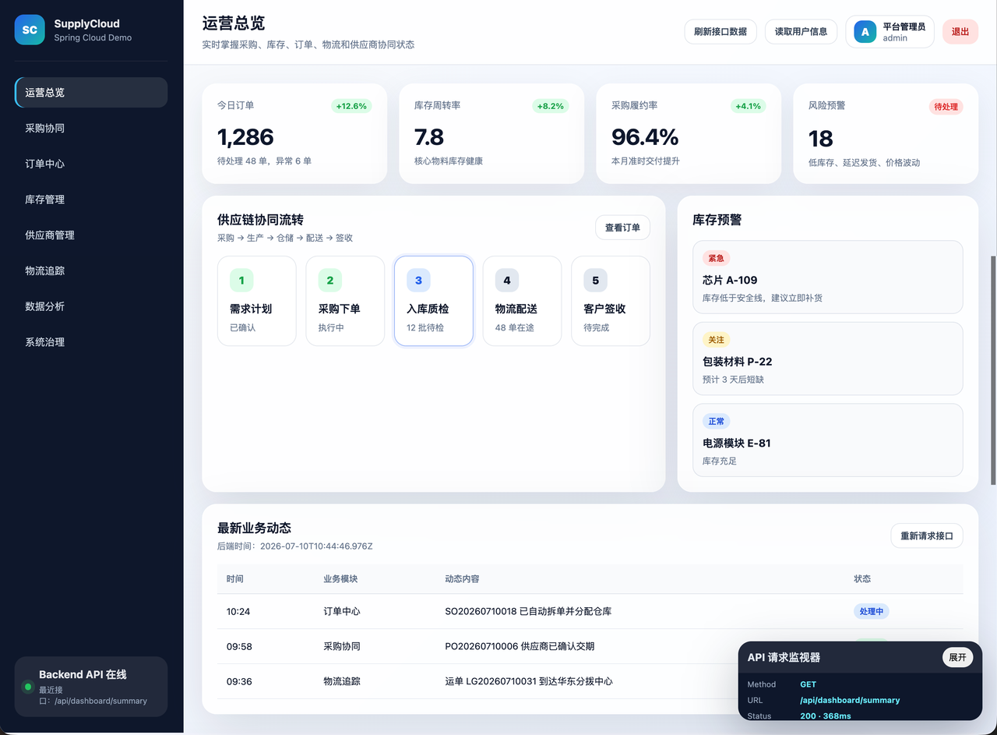
Task: Click the 动态内容 column header
Action: (462, 579)
